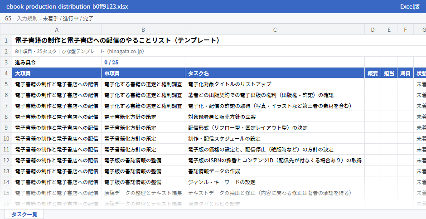
Task: Select column B header
Action: (x=143, y=29)
